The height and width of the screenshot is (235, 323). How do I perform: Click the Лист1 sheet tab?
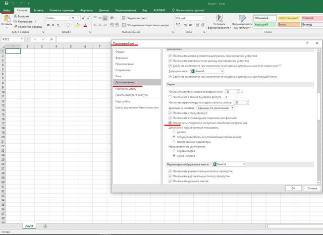pyautogui.click(x=29, y=226)
